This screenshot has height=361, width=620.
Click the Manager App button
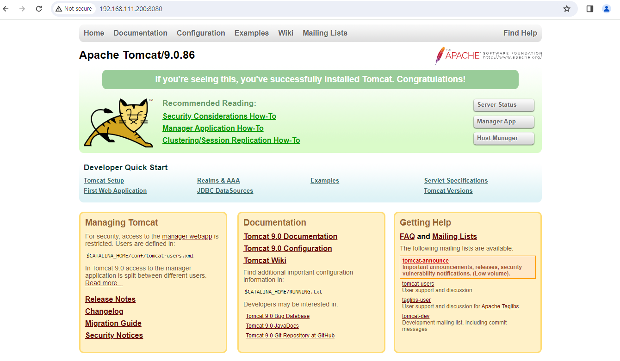pos(503,122)
